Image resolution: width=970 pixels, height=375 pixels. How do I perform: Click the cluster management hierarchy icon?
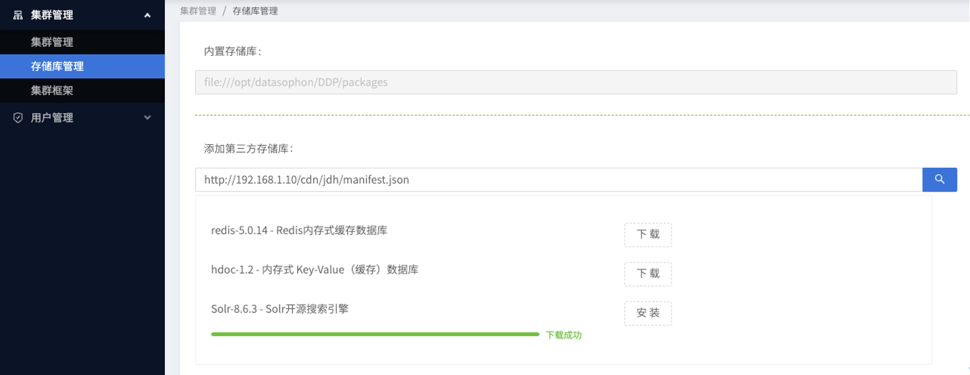(18, 15)
